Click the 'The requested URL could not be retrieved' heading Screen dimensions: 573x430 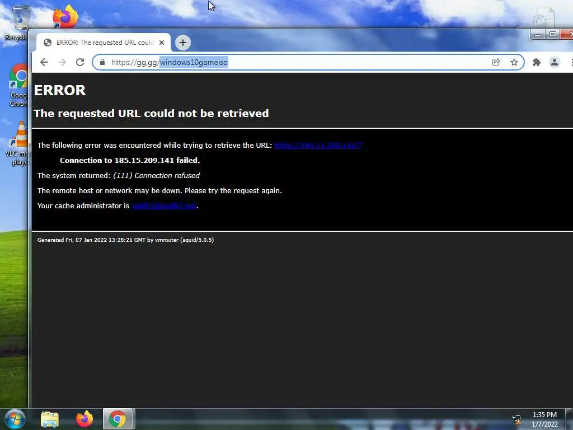click(151, 113)
